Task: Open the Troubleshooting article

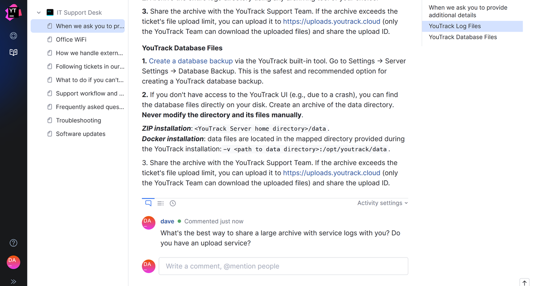Action: (x=78, y=120)
